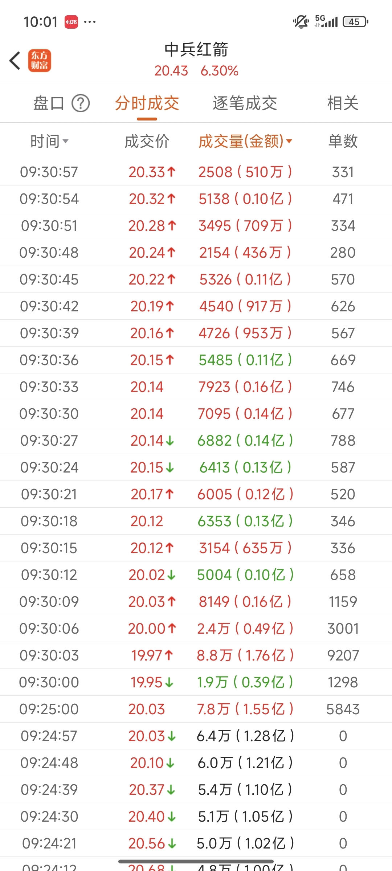The height and width of the screenshot is (871, 392).
Task: Tap the 单数 column header
Action: 343,141
